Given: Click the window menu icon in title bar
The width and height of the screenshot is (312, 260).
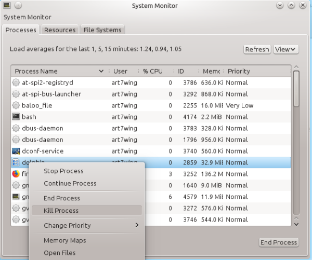Looking at the screenshot, I should click(6, 6).
